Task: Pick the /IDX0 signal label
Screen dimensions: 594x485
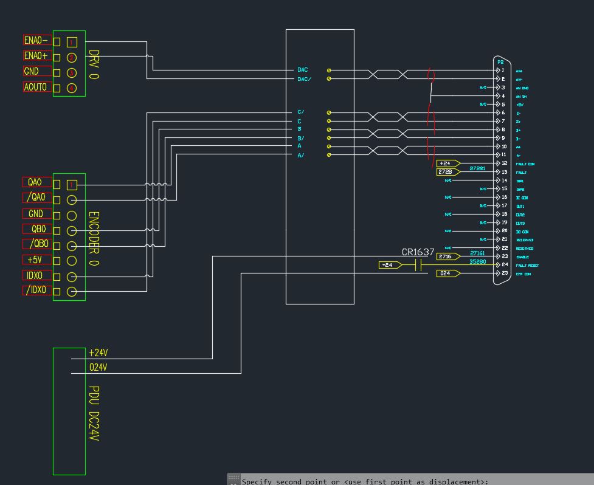Action: (x=36, y=290)
